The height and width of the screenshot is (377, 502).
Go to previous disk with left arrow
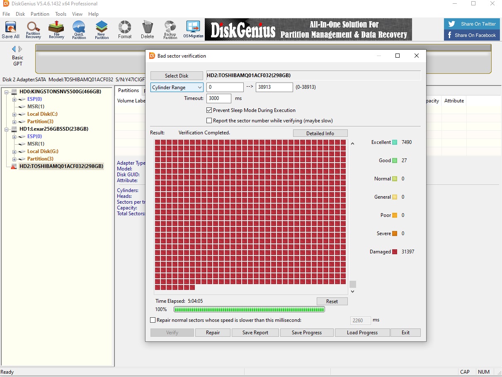(x=14, y=49)
